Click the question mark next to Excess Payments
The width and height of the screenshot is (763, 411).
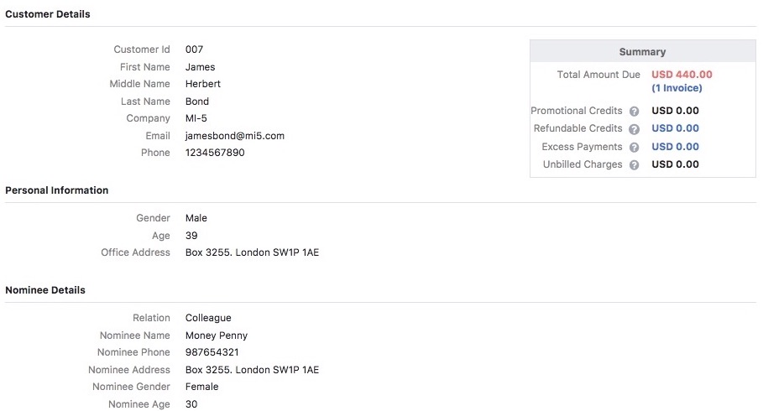635,148
